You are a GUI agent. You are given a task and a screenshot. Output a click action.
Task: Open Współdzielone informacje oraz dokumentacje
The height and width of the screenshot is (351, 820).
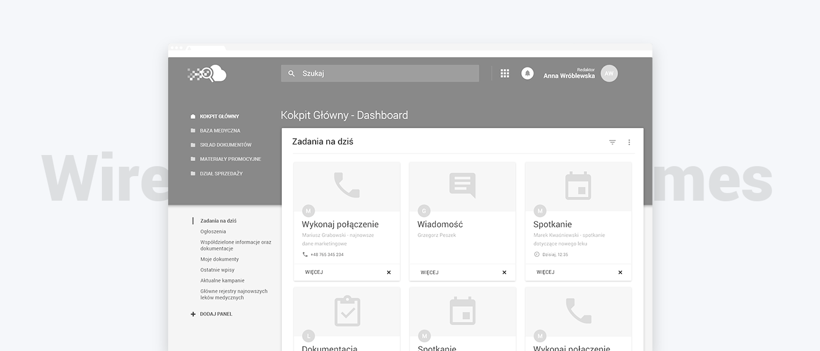point(235,245)
